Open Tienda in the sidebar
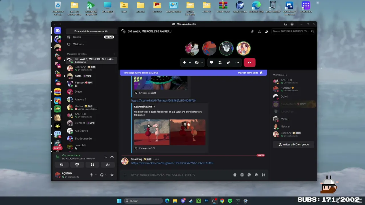The height and width of the screenshot is (205, 365). coord(91,37)
